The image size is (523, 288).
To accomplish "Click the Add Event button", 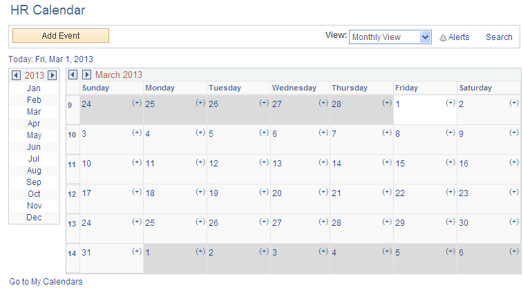I will click(x=61, y=36).
